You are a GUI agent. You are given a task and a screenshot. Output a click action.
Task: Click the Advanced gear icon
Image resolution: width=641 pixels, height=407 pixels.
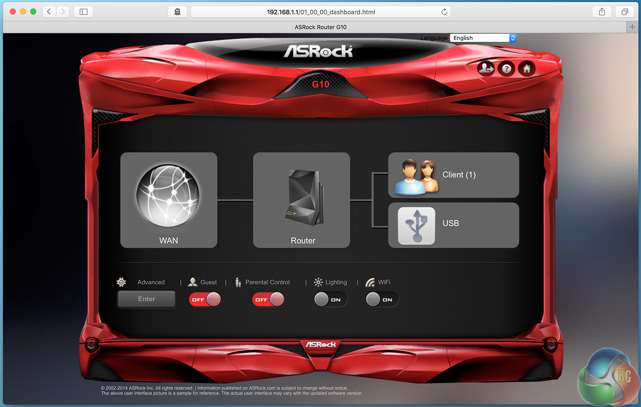(x=121, y=282)
